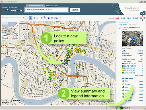Click the overview mini map

point(10,31)
